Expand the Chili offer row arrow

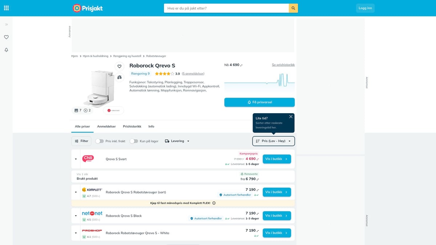coord(76,159)
